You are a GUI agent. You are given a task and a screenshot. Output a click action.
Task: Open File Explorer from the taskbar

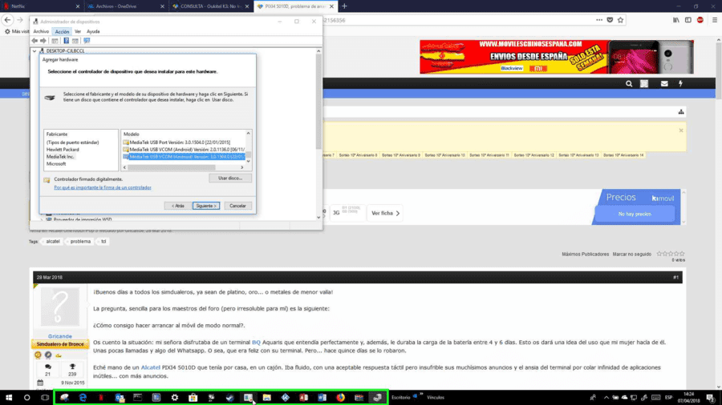tap(266, 398)
